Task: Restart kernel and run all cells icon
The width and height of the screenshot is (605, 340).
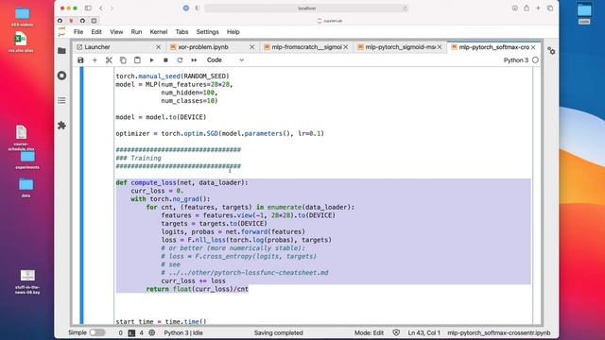Action: click(194, 60)
